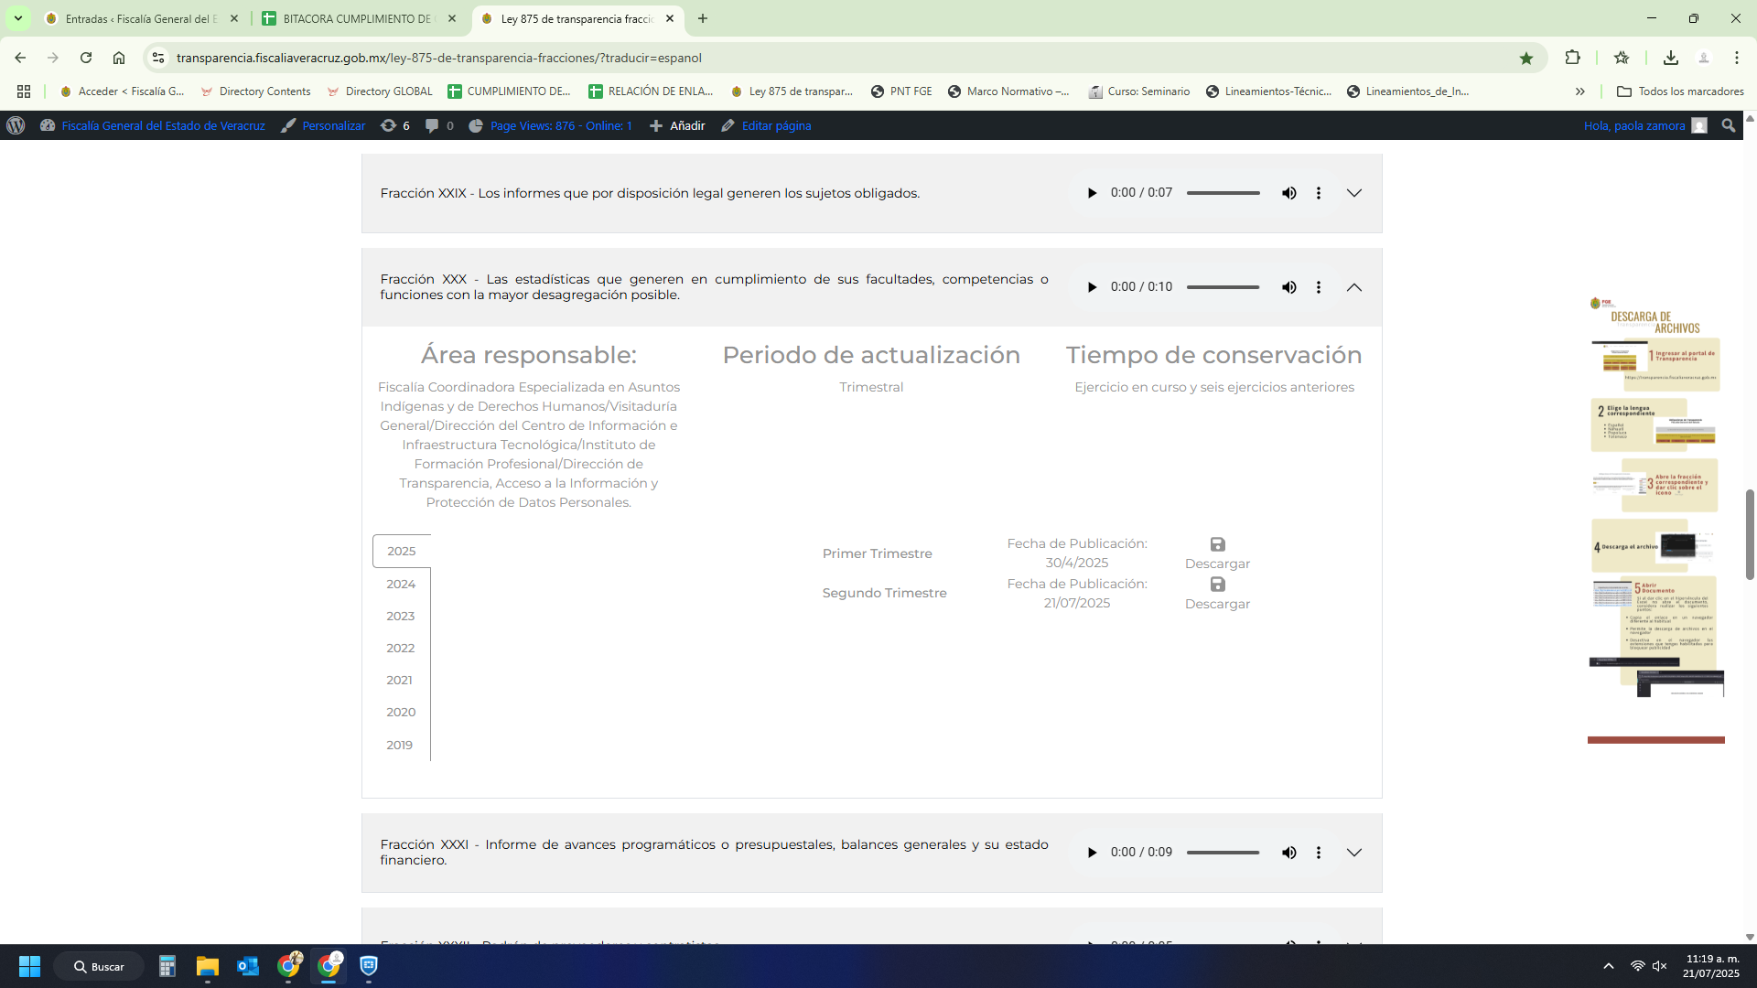
Task: Open Fracción XXIX audio more options
Action: pyautogui.click(x=1318, y=193)
